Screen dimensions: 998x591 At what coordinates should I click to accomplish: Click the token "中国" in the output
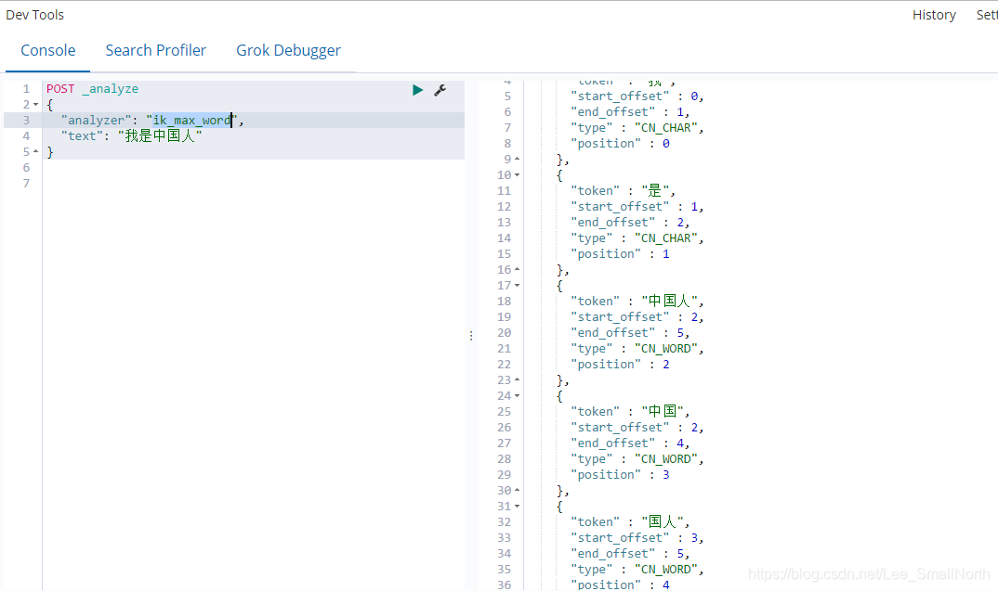click(662, 411)
